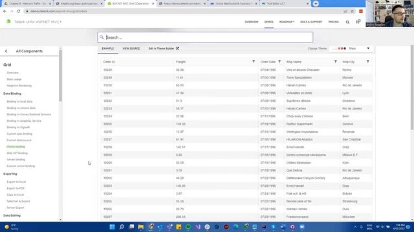
Task: Open Skype from the taskbar
Action: (273, 227)
